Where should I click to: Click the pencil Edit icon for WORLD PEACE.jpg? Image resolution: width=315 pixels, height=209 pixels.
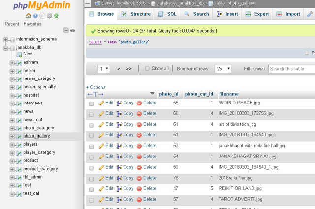[x=101, y=103]
